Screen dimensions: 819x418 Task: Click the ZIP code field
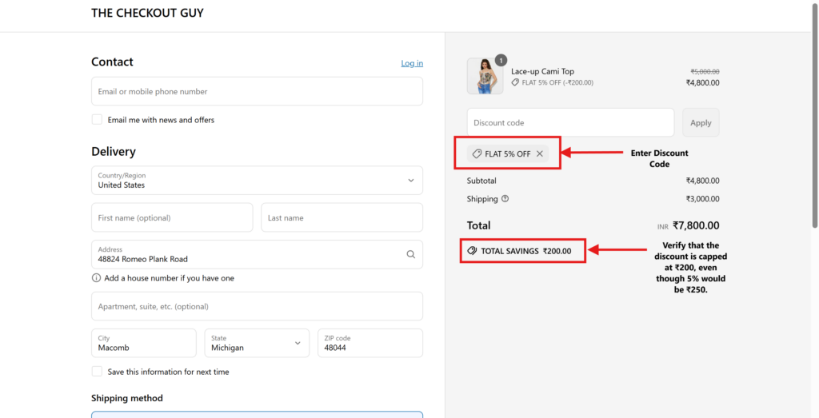point(370,343)
